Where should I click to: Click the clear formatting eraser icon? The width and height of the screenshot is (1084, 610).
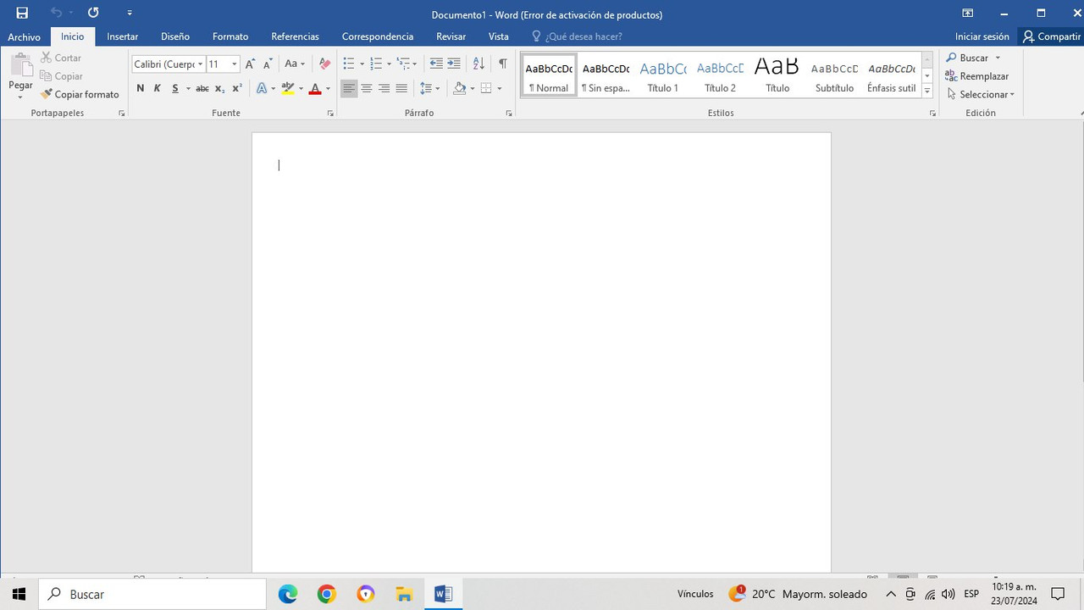(324, 64)
